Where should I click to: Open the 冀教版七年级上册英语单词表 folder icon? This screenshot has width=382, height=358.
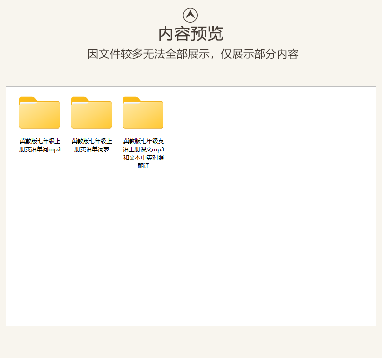pos(91,113)
